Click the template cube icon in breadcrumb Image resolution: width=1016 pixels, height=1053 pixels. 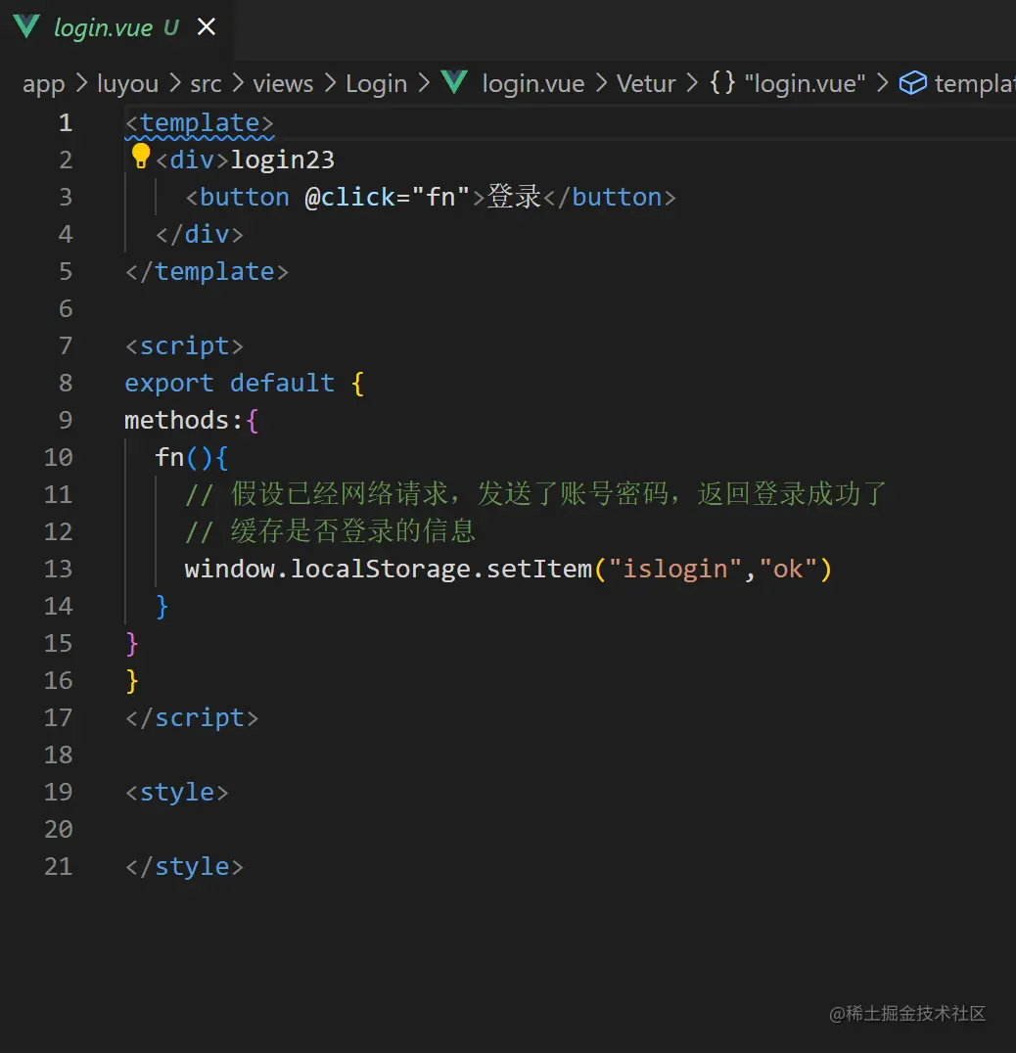click(912, 83)
